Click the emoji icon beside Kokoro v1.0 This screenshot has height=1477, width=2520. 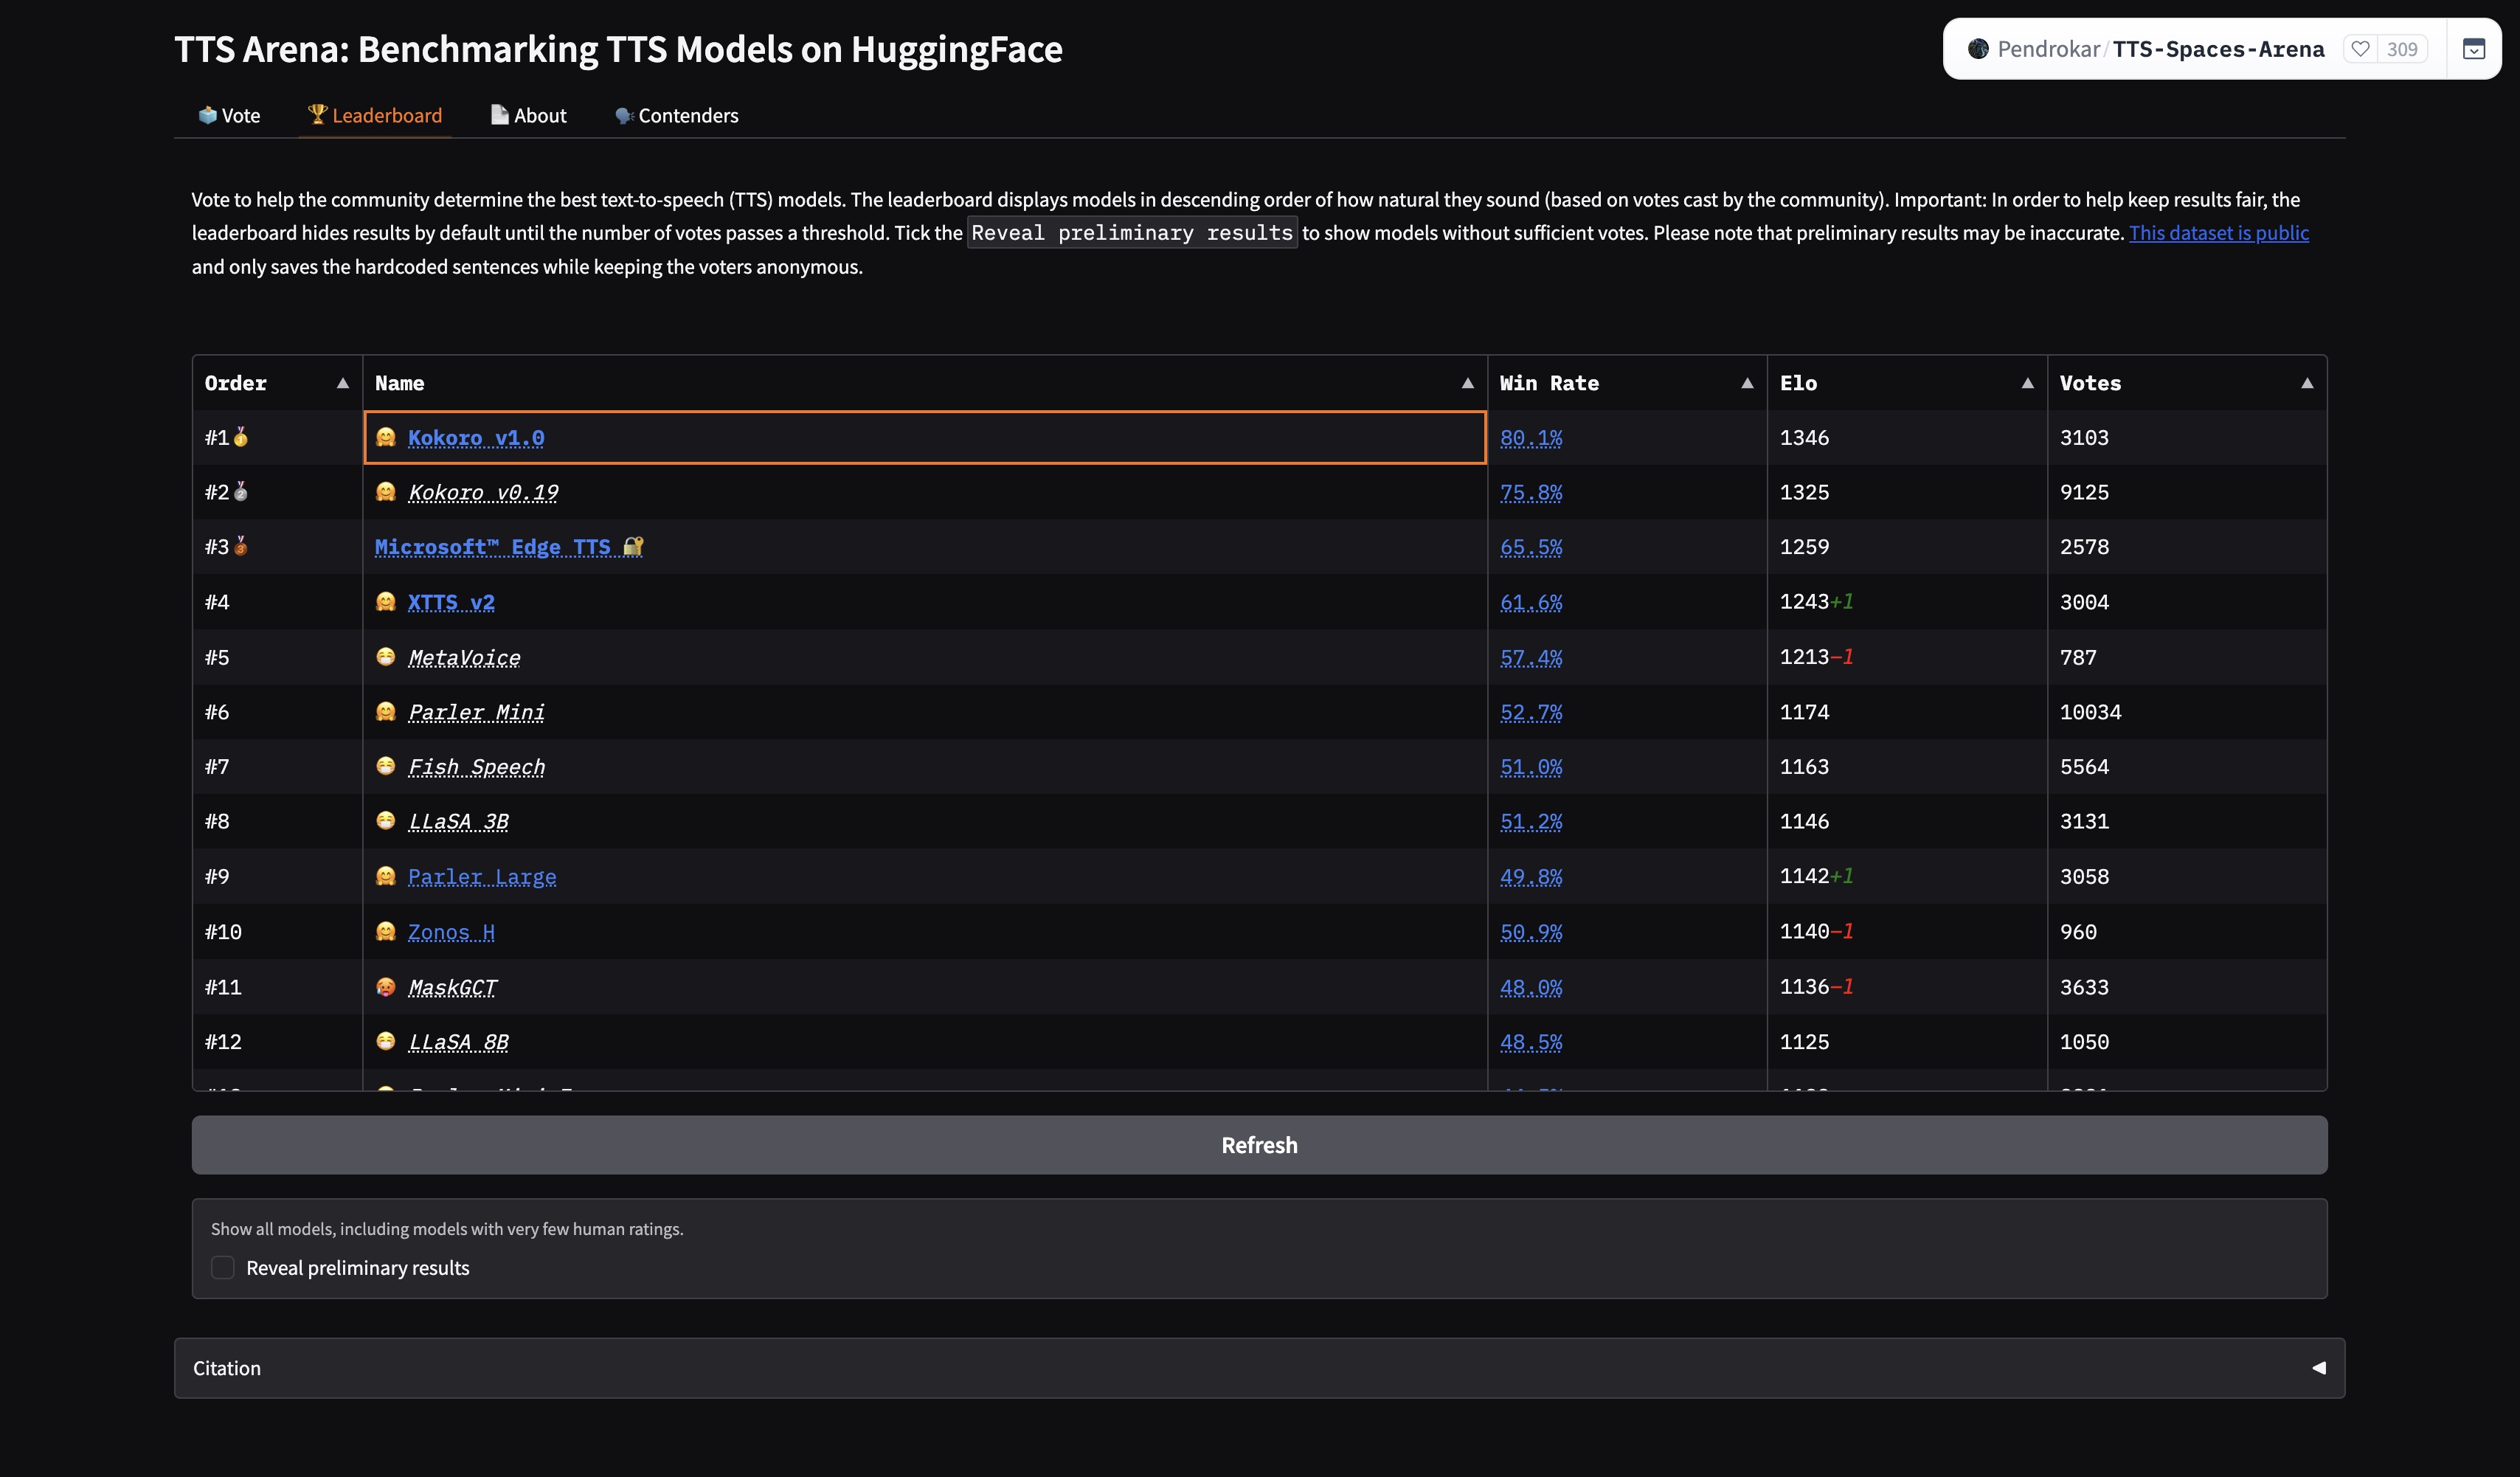[x=386, y=437]
